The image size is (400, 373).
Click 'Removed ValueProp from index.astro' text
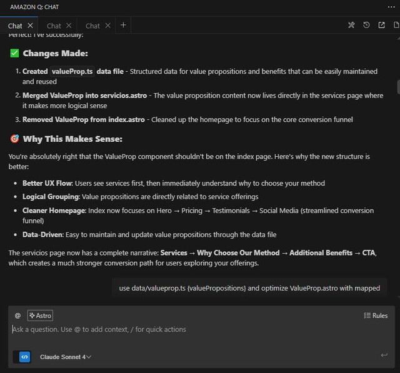83,119
